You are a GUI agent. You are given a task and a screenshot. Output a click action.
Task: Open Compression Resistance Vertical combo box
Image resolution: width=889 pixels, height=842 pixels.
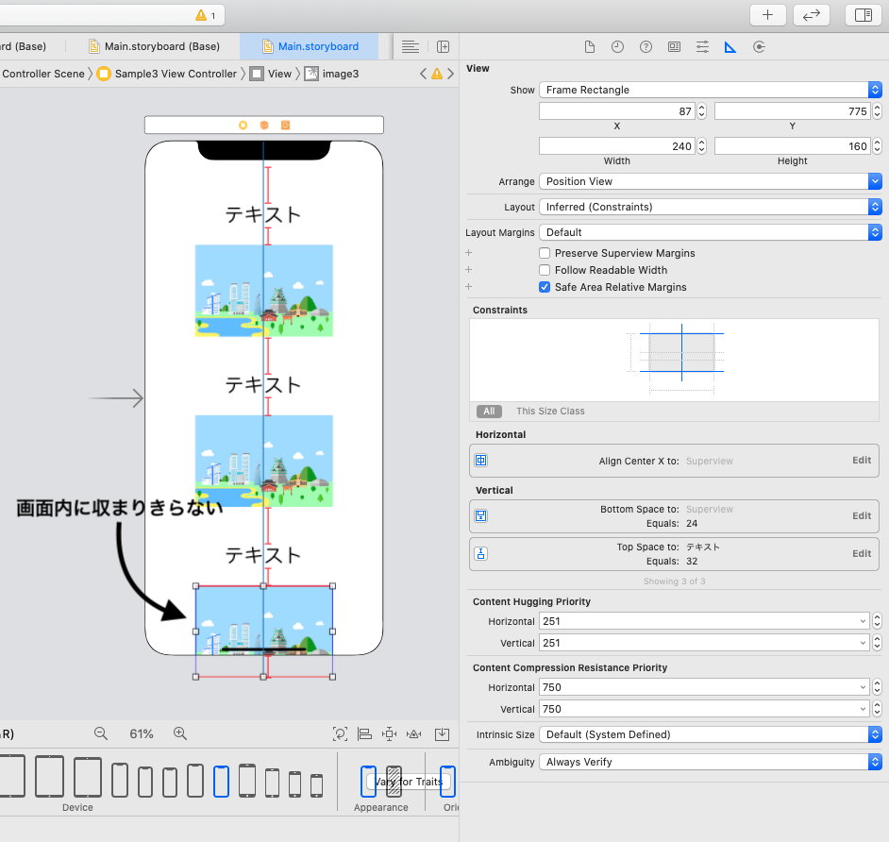(x=704, y=709)
